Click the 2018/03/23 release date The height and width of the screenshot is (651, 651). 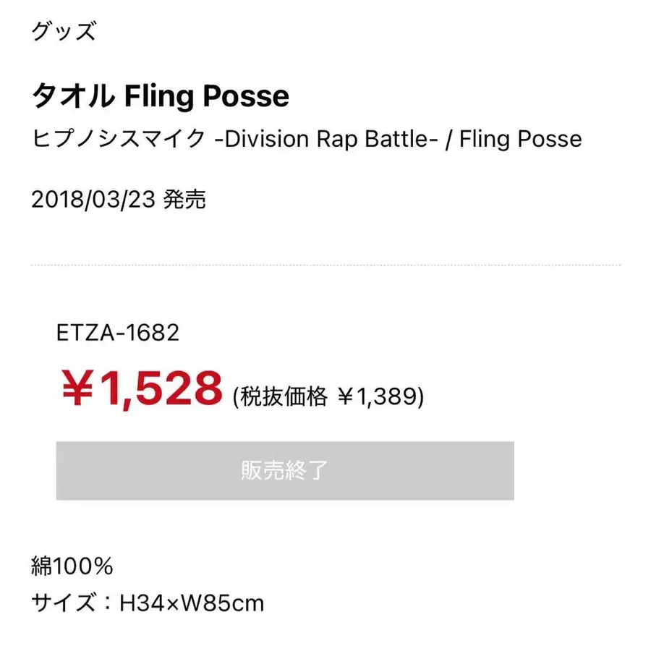coord(93,200)
